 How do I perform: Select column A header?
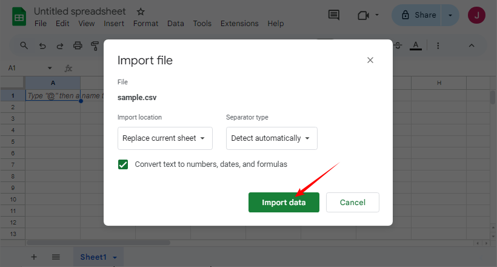coord(53,83)
